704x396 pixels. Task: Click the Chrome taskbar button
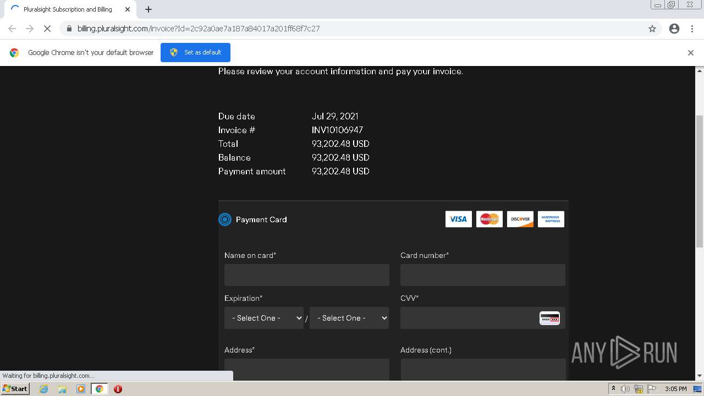tap(100, 389)
